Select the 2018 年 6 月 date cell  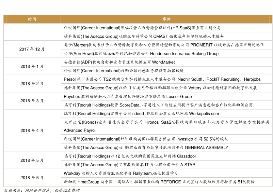(x=32, y=178)
